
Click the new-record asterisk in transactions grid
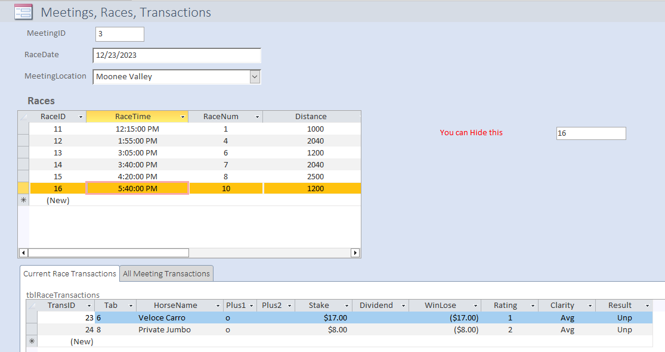click(x=32, y=341)
